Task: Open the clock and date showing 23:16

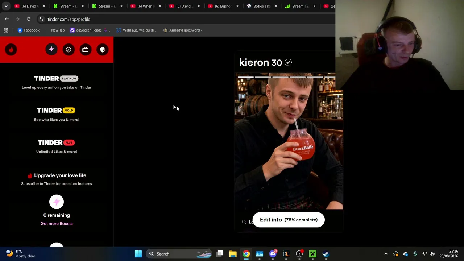Action: [x=449, y=254]
